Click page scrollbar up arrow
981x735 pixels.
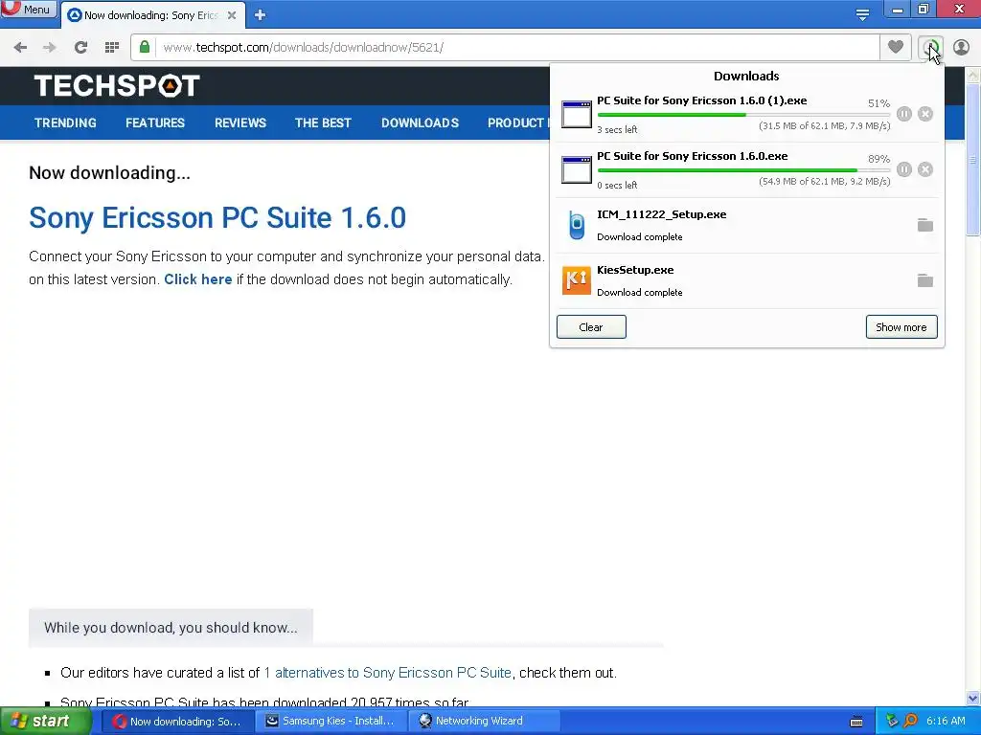coord(973,75)
